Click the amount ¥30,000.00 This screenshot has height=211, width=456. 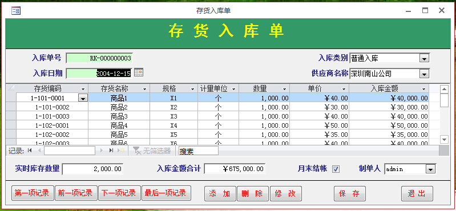[x=389, y=107]
